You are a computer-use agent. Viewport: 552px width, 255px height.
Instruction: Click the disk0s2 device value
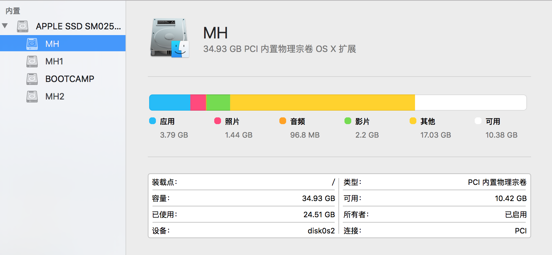coord(321,231)
